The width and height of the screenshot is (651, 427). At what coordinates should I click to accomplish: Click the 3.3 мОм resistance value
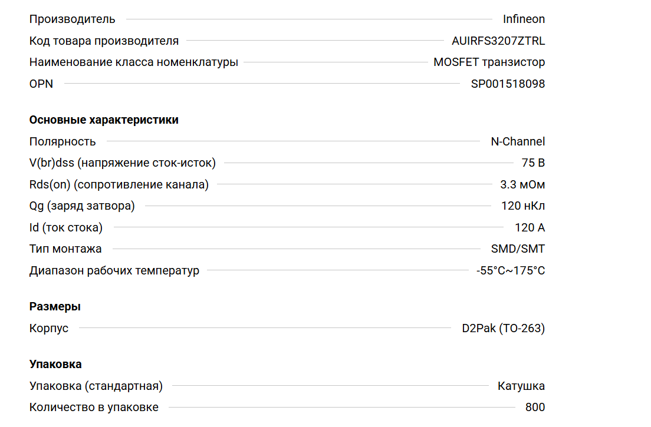click(x=522, y=184)
